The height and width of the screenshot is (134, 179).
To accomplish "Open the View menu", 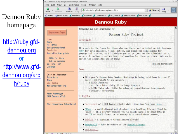I will [x=59, y=5].
